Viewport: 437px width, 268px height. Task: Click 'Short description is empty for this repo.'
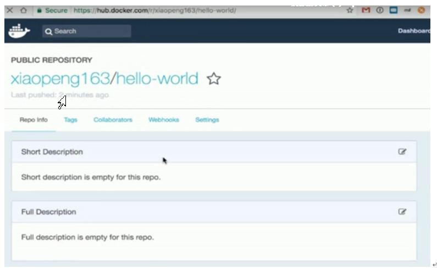(91, 177)
